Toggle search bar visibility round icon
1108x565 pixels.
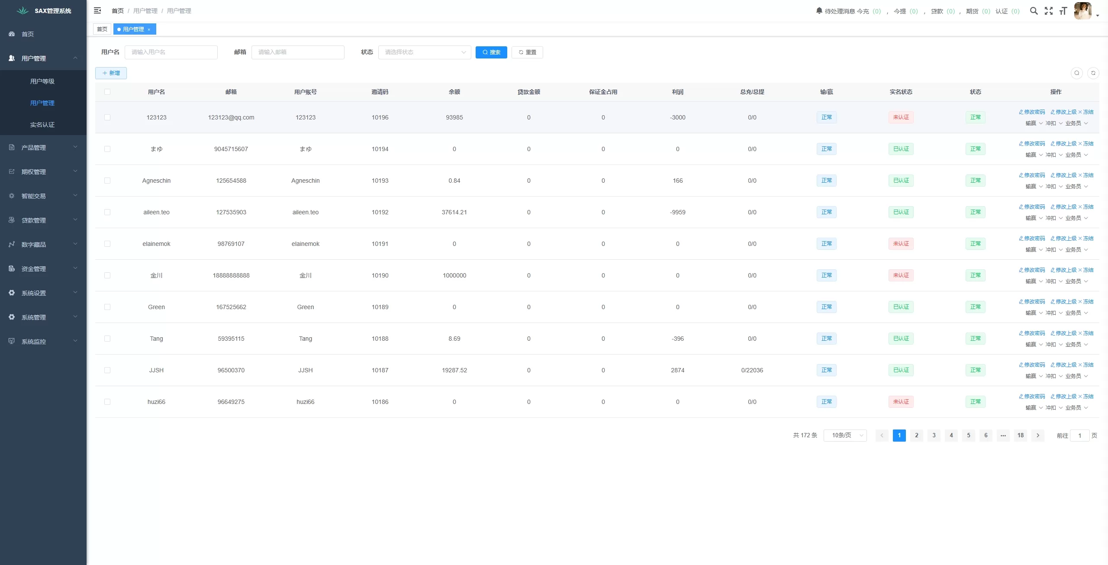[1076, 73]
